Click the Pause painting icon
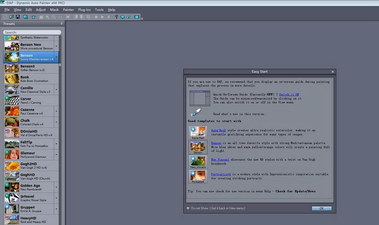The width and height of the screenshot is (379, 225). click(109, 17)
